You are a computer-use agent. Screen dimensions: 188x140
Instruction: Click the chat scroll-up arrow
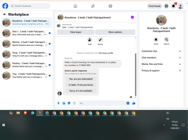(135, 38)
